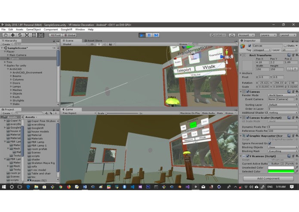299x212 pixels.
Task: Open Rect Transform help icon
Action: click(x=289, y=55)
